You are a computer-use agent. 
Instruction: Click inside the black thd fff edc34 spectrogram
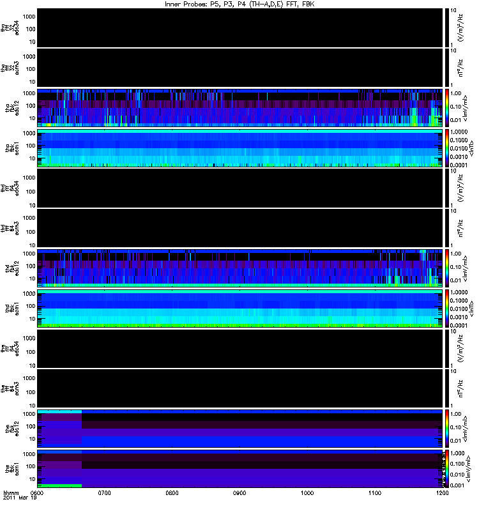click(x=240, y=188)
